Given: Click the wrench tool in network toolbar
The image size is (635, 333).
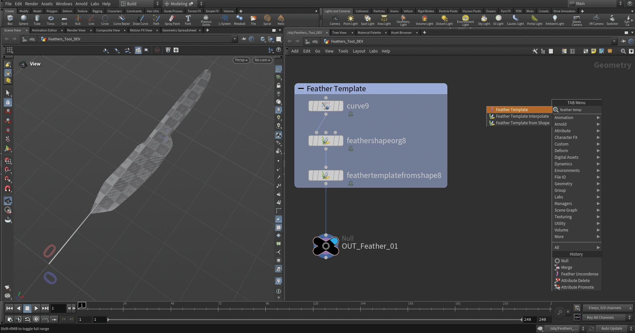Looking at the screenshot, I should click(x=535, y=51).
